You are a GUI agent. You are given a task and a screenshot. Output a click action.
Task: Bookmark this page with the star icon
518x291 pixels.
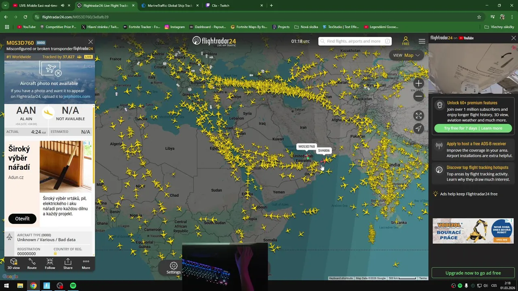(x=479, y=17)
